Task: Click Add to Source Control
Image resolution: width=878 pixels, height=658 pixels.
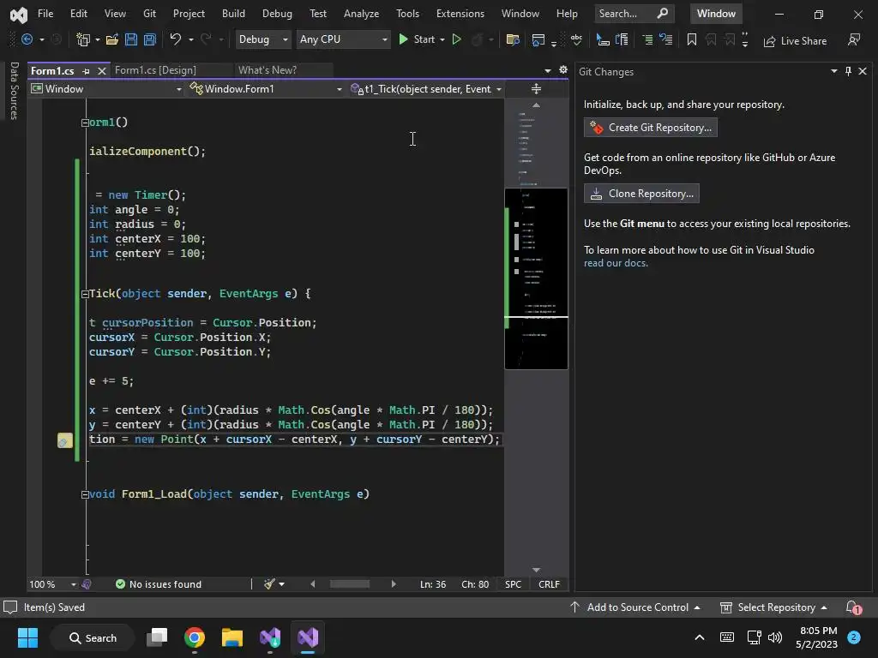Action: coord(635,607)
